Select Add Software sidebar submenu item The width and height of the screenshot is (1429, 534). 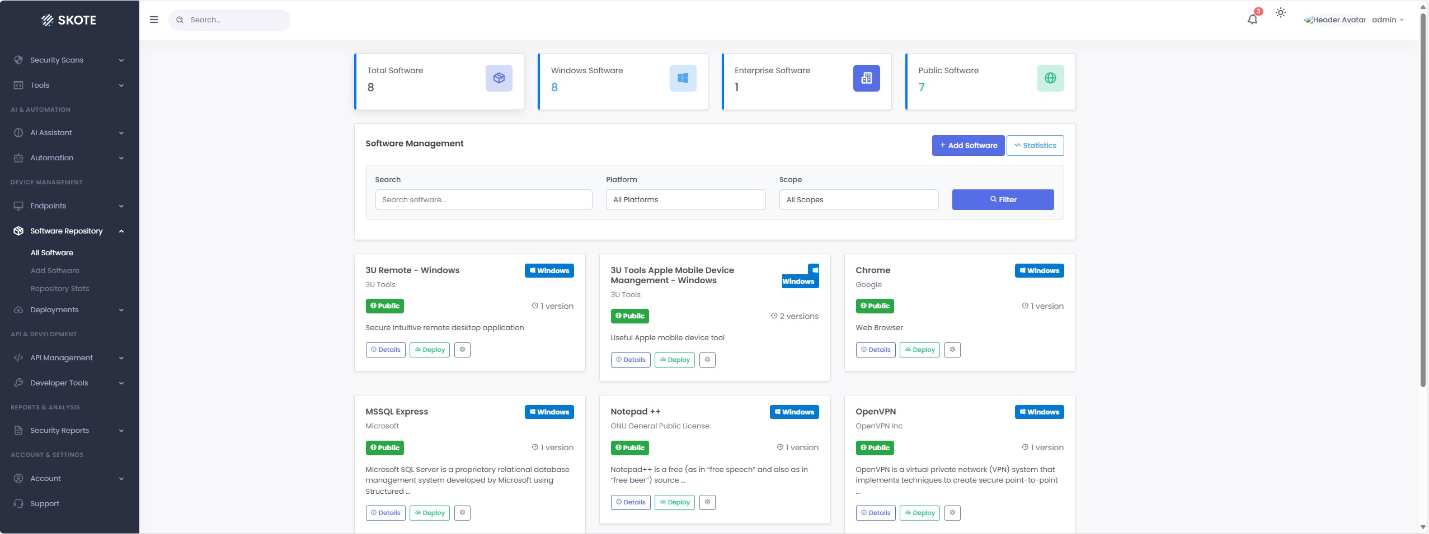pyautogui.click(x=55, y=271)
